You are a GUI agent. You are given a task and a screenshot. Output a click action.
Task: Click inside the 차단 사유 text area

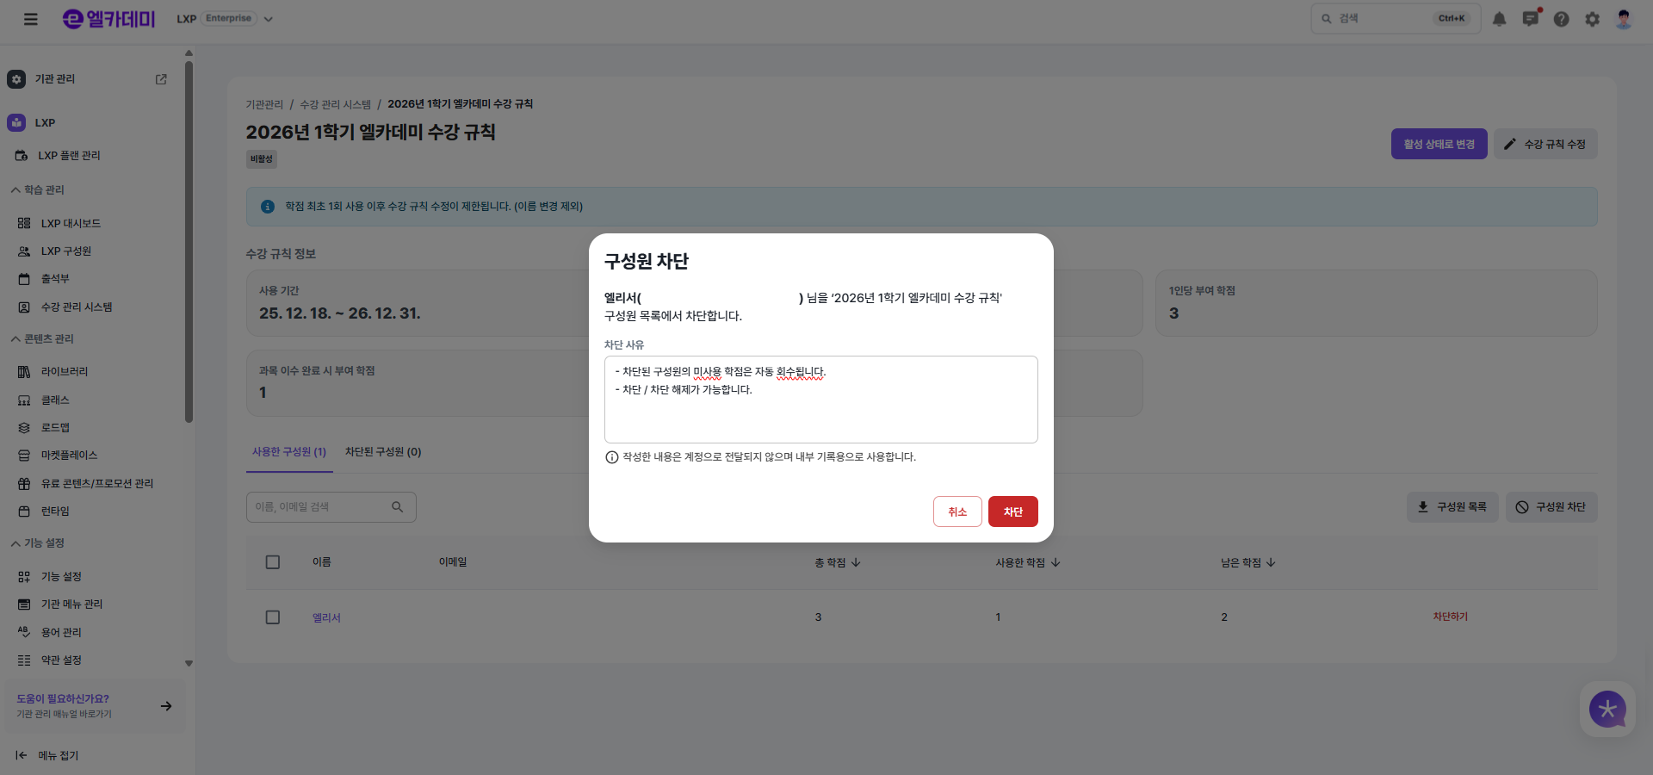tap(821, 400)
